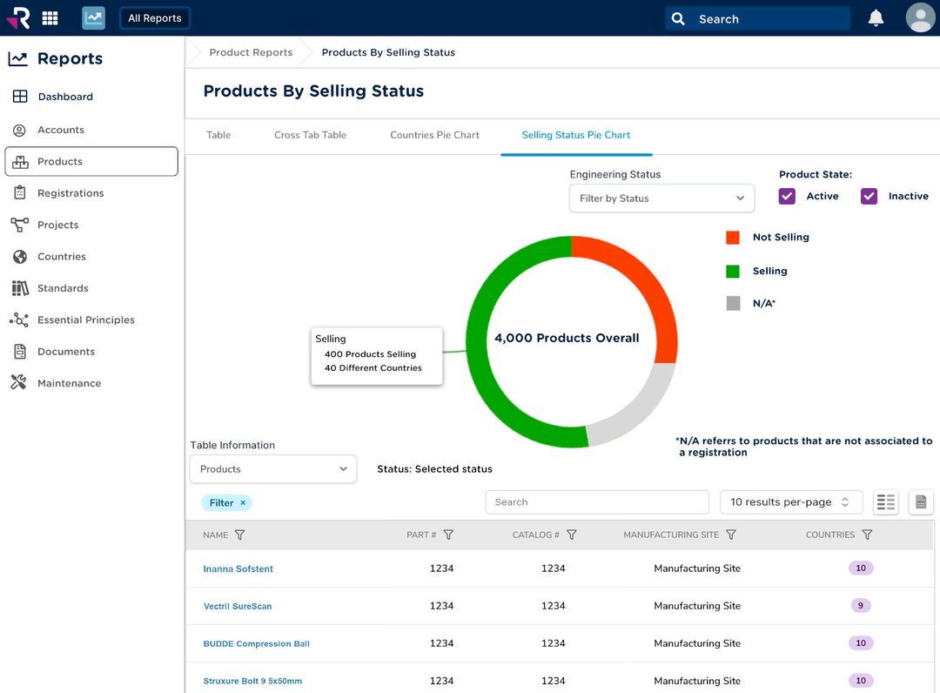
Task: Select the list view icon near results per-page
Action: pyautogui.click(x=885, y=501)
